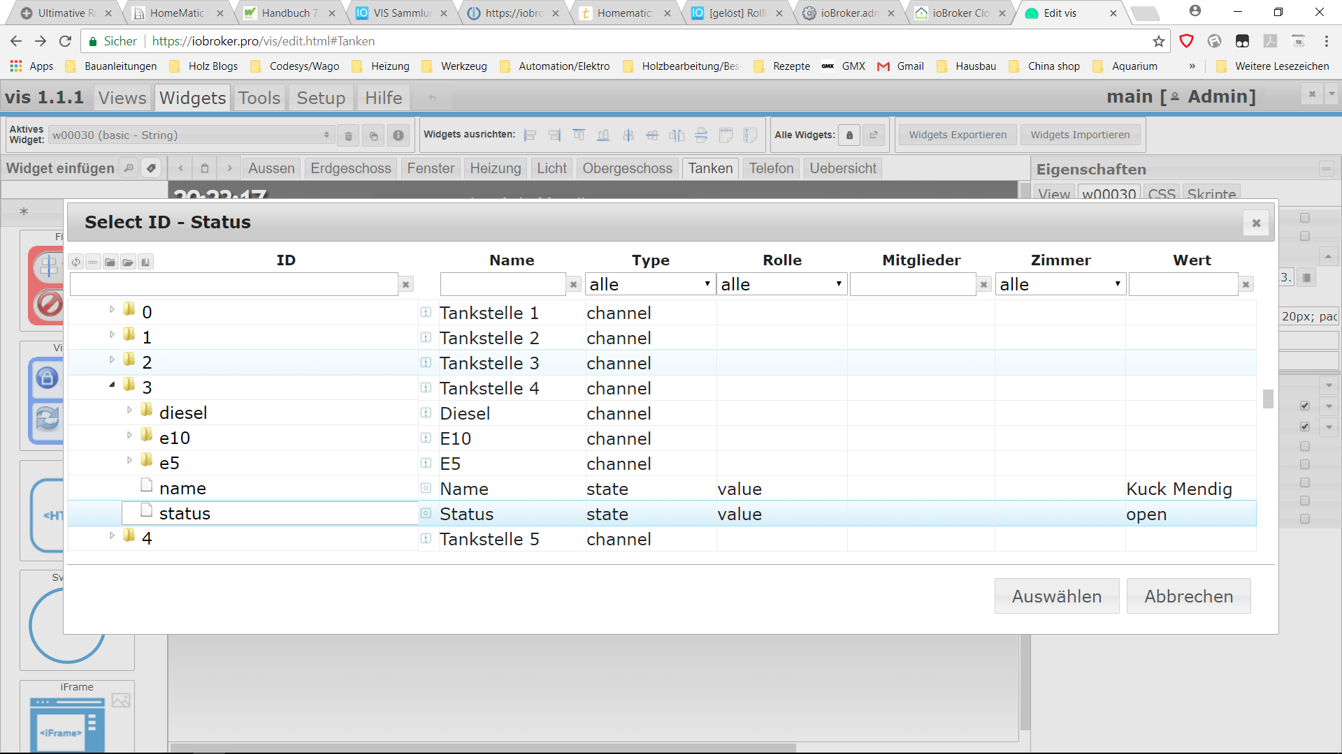Click the refresh tree icon in the Select ID dialog
1342x754 pixels.
[75, 262]
